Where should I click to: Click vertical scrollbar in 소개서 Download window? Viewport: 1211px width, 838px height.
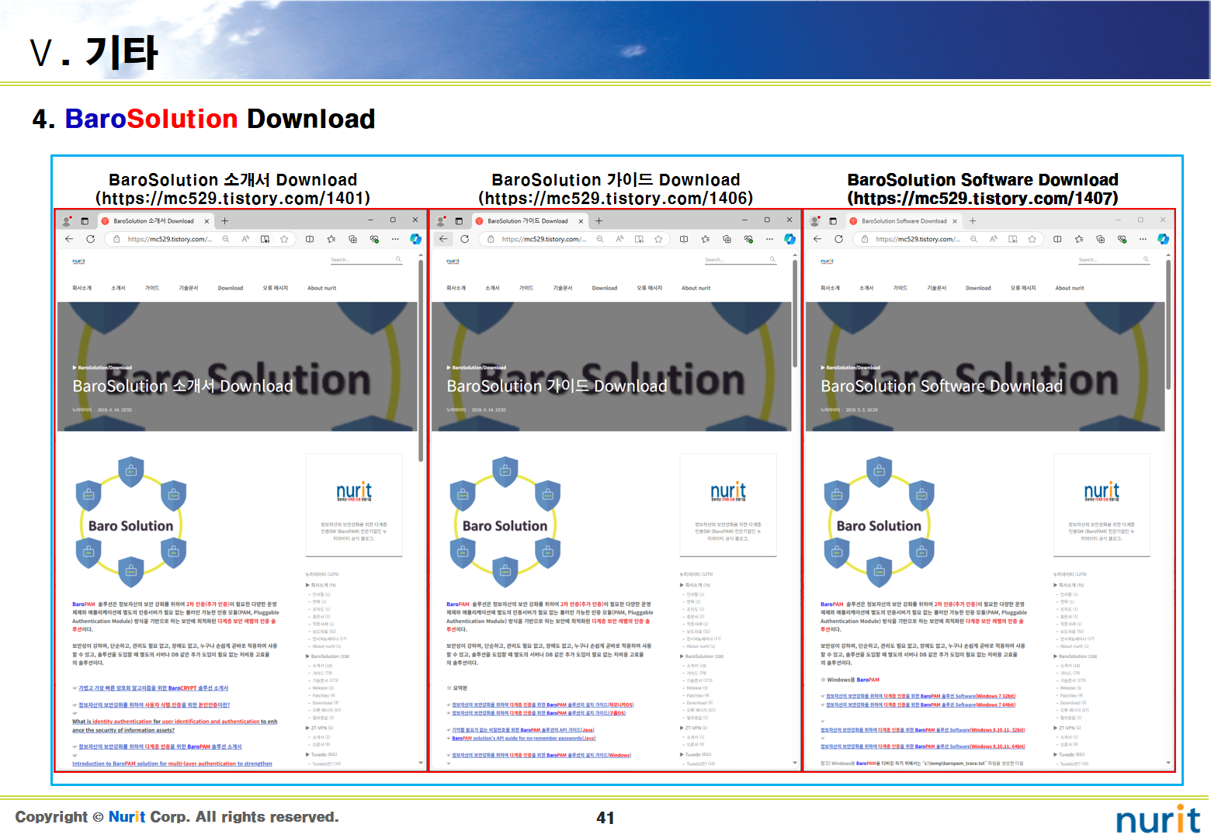[421, 361]
